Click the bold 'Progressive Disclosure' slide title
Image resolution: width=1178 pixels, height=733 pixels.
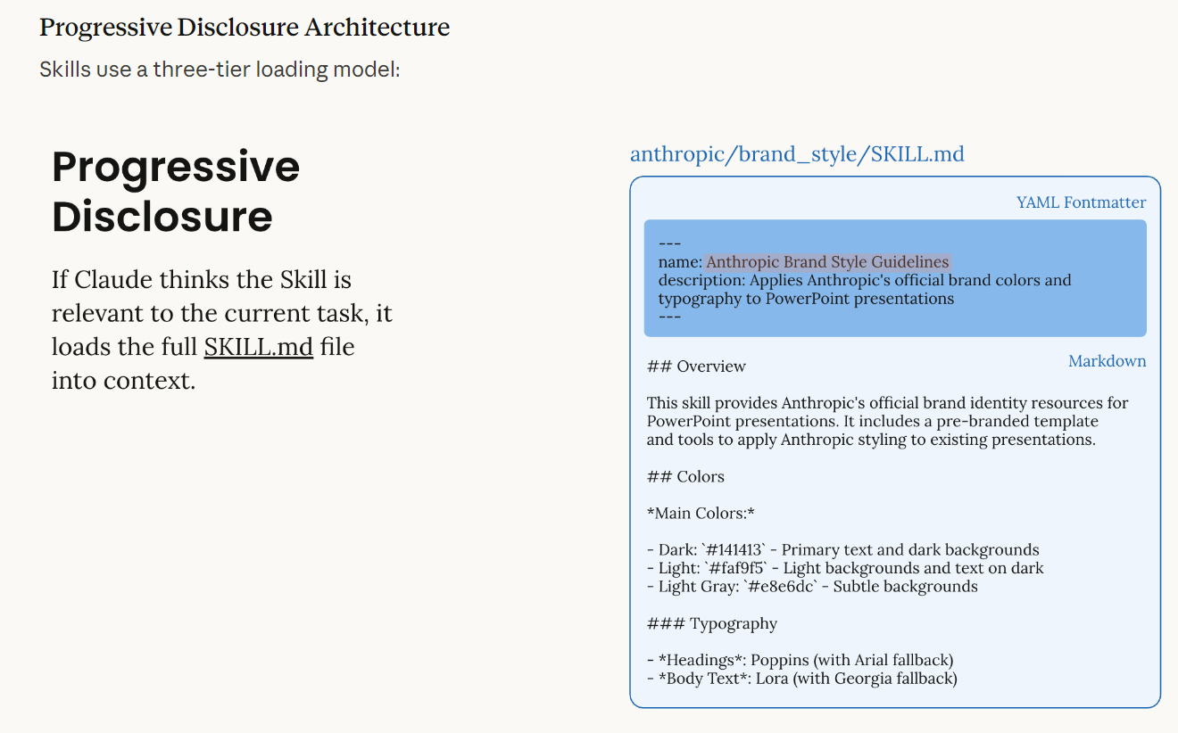176,191
